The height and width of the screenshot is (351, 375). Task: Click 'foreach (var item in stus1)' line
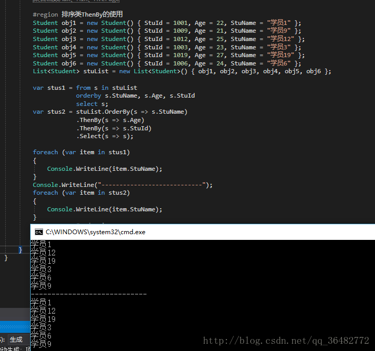coord(82,152)
